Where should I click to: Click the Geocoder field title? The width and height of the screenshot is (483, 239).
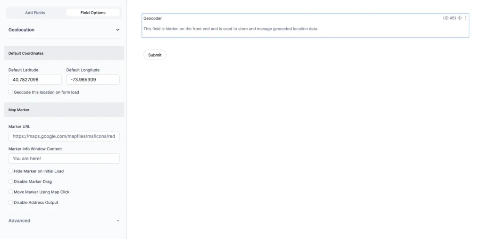coord(152,18)
